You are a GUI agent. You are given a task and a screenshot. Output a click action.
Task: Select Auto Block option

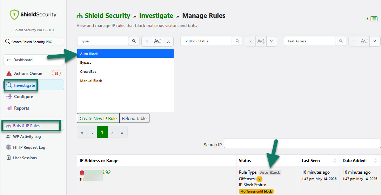[125, 54]
